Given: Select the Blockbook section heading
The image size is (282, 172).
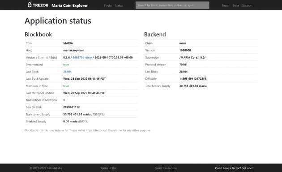Looking at the screenshot, I should (38, 34).
